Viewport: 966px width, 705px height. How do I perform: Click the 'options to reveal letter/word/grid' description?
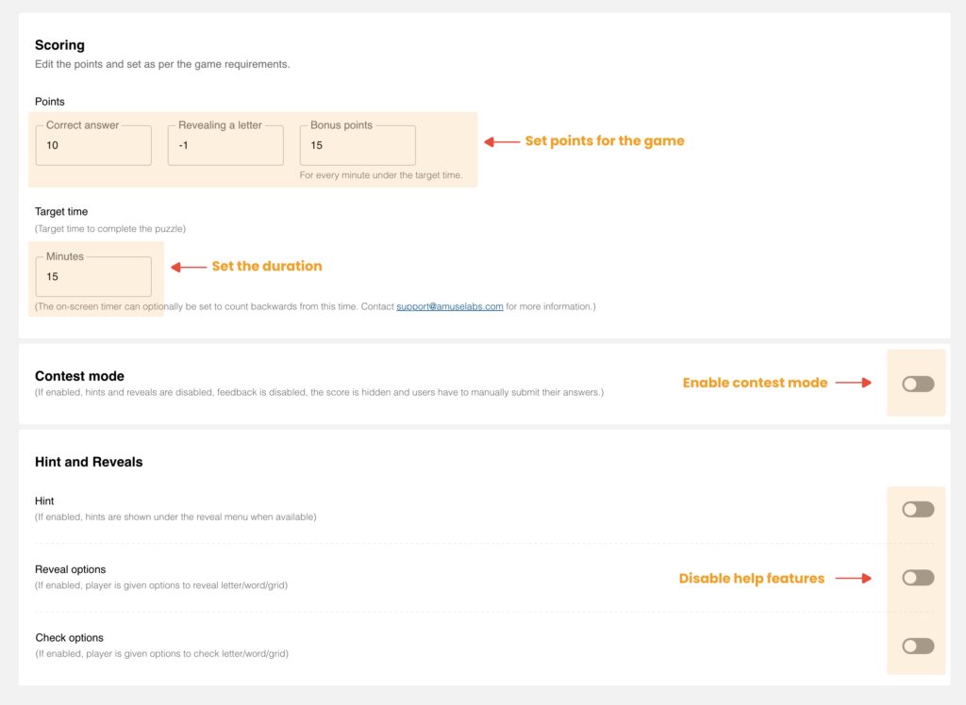click(x=161, y=585)
